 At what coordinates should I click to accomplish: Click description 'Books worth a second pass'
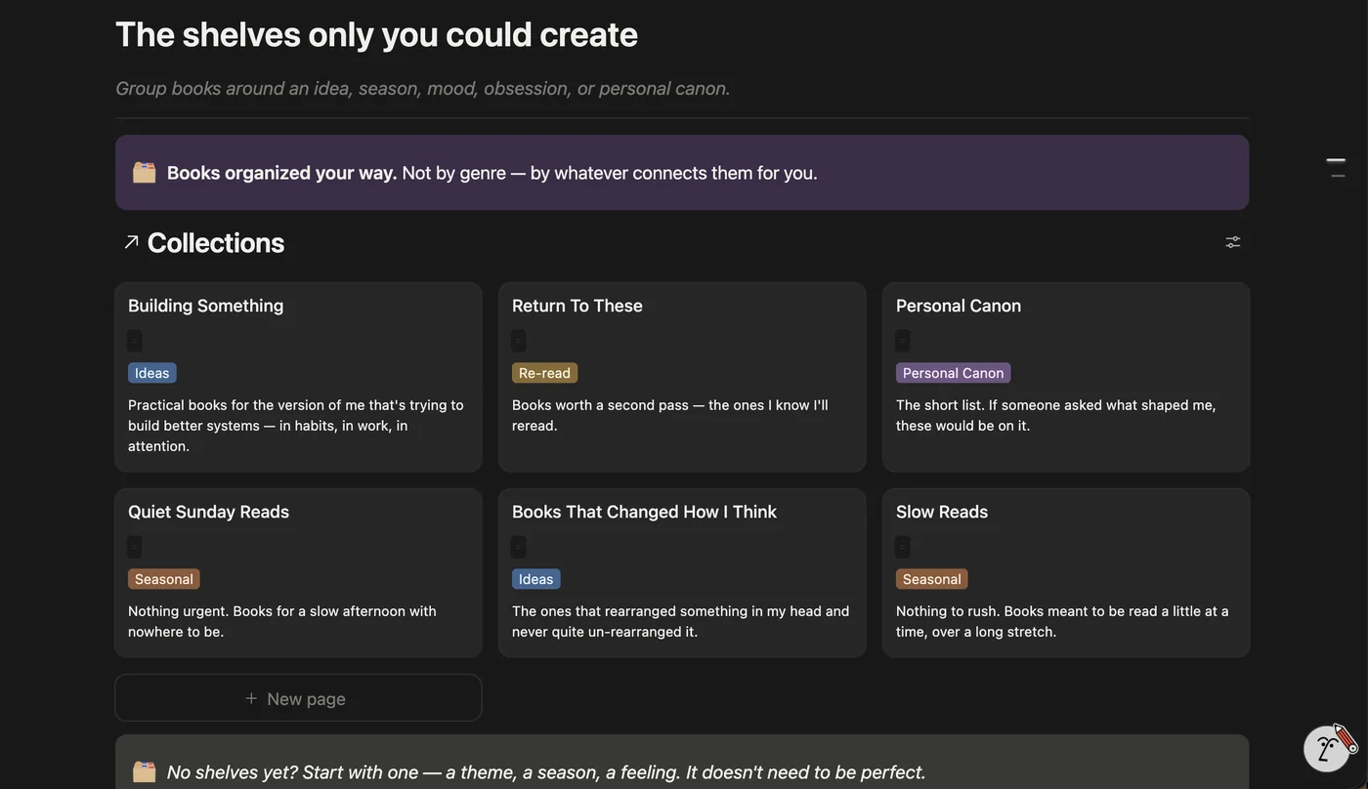coord(670,415)
